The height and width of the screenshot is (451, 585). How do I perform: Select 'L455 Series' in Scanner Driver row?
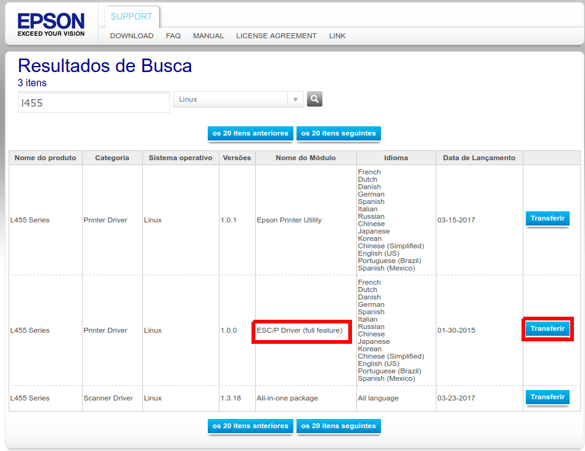pyautogui.click(x=30, y=398)
